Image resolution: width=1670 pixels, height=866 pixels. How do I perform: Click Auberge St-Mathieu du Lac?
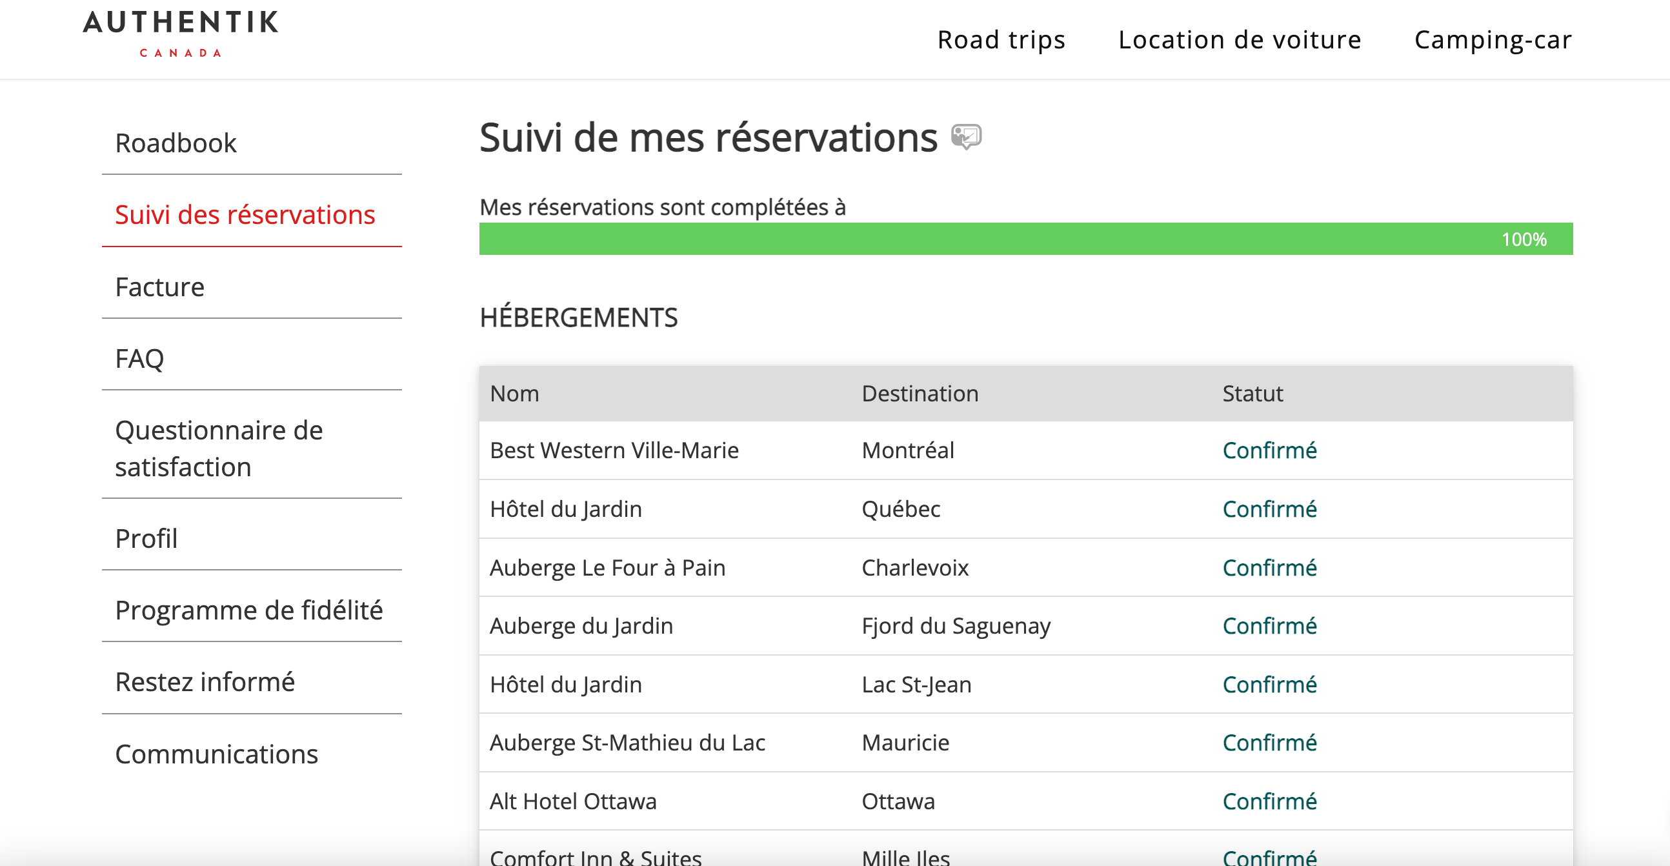[x=628, y=743]
